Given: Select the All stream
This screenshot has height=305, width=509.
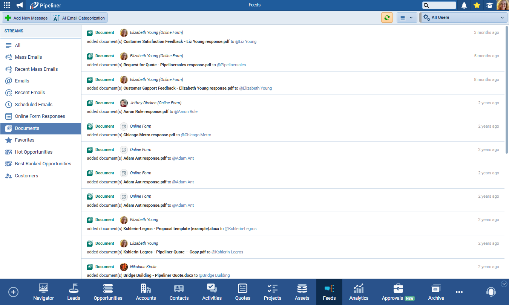Looking at the screenshot, I should (40, 45).
